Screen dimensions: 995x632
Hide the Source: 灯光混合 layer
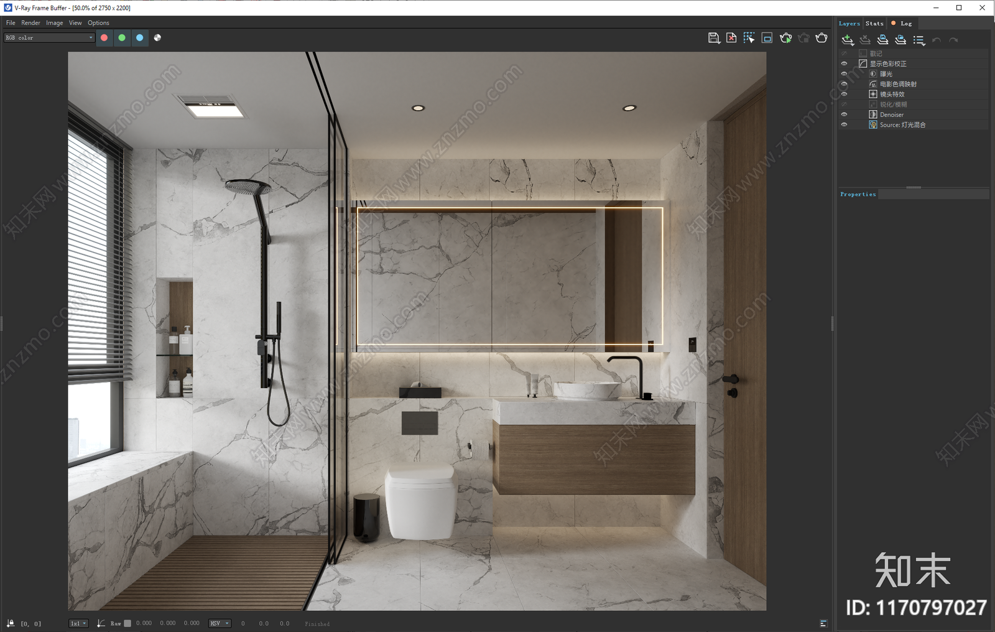(844, 124)
